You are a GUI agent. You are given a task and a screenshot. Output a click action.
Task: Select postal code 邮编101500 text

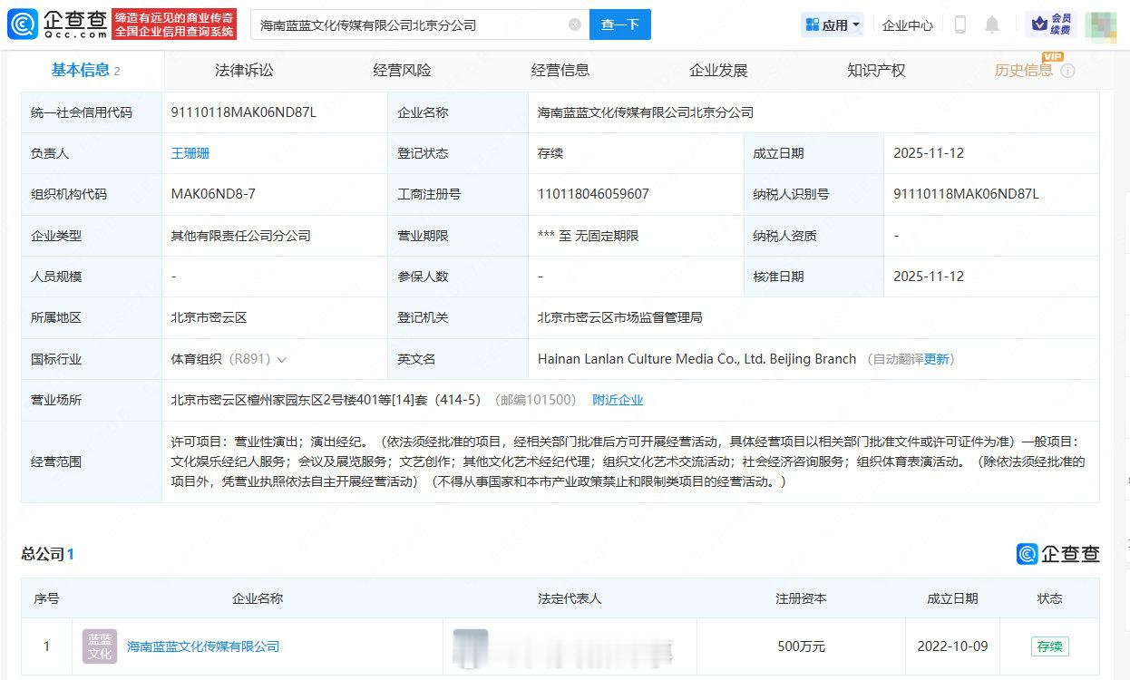(x=535, y=400)
